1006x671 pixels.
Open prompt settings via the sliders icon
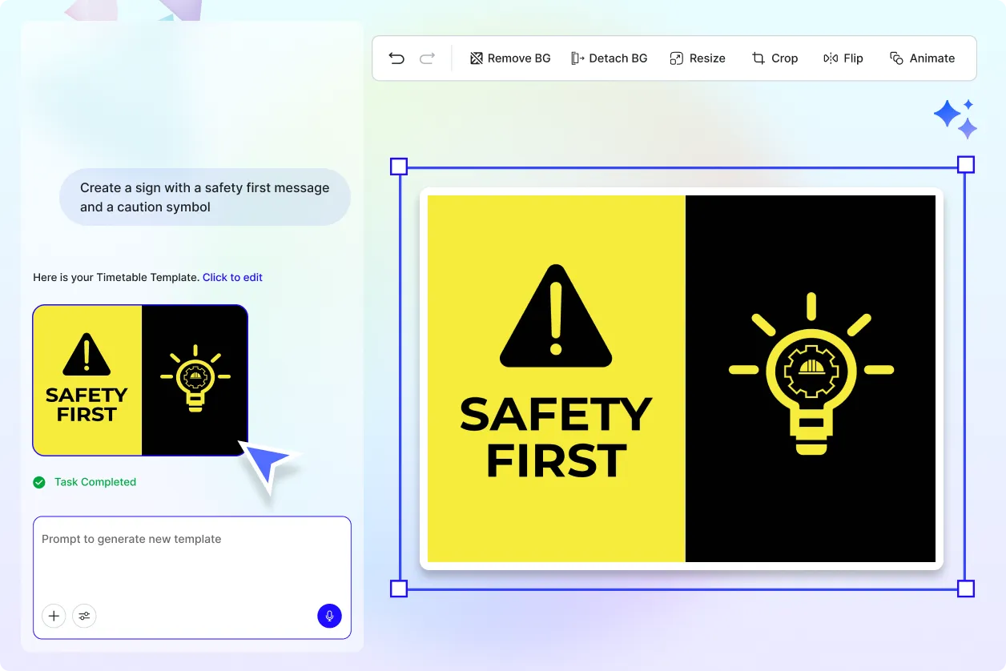pyautogui.click(x=84, y=616)
